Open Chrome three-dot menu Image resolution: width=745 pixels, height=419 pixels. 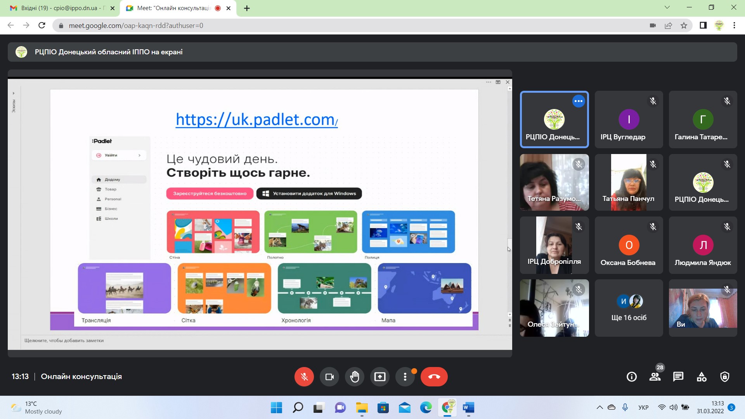[x=734, y=26]
